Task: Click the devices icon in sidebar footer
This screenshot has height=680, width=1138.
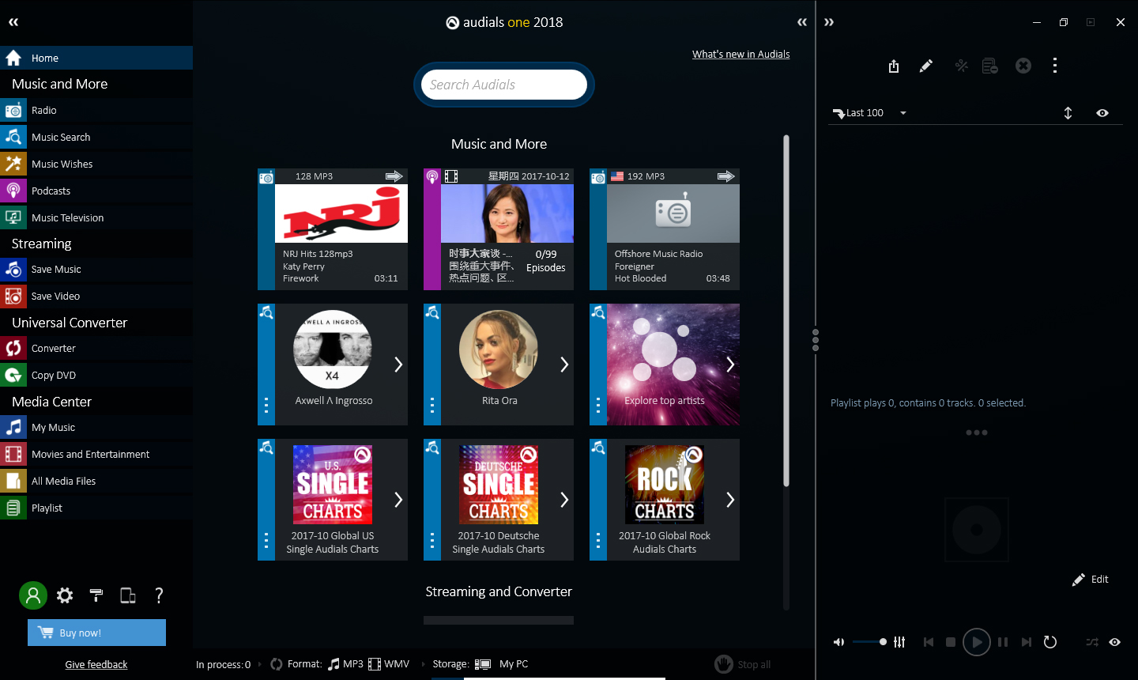Action: pos(128,595)
